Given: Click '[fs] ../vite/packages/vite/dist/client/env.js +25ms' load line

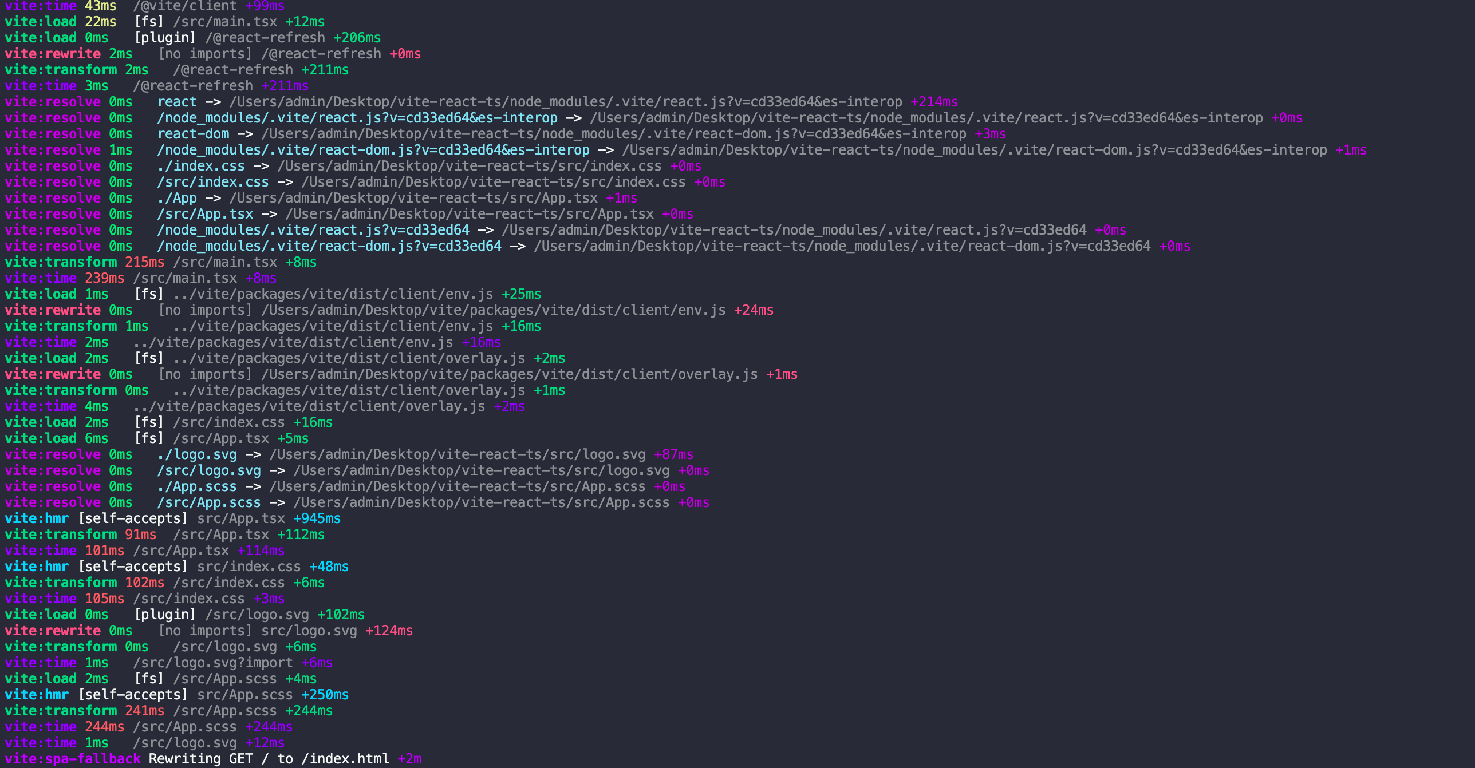Looking at the screenshot, I should [337, 294].
